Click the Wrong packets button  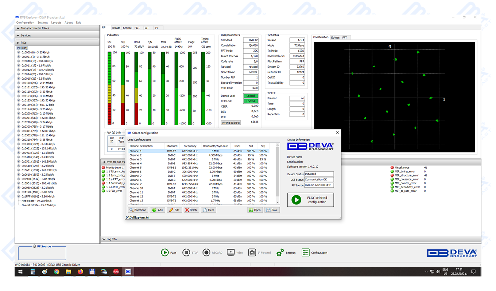click(x=231, y=123)
